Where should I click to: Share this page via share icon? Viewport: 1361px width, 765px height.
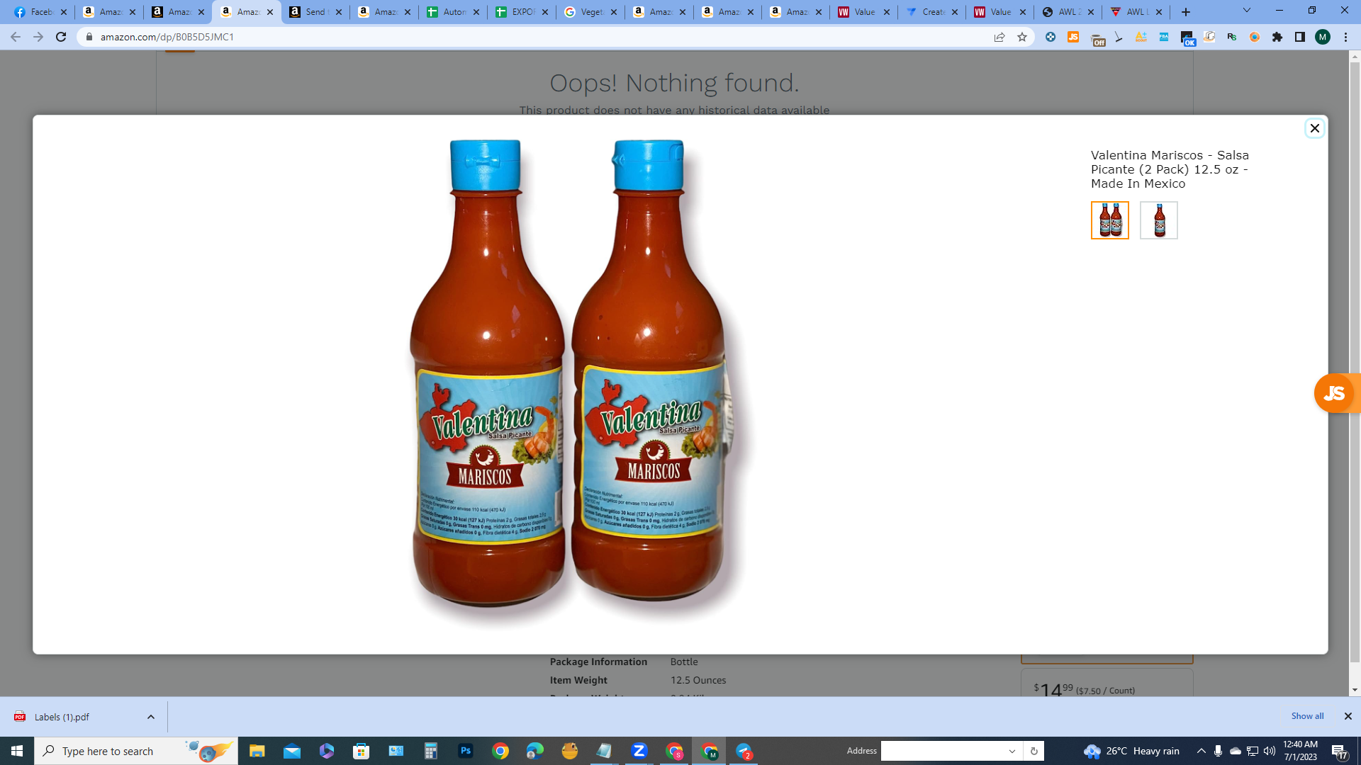(999, 37)
